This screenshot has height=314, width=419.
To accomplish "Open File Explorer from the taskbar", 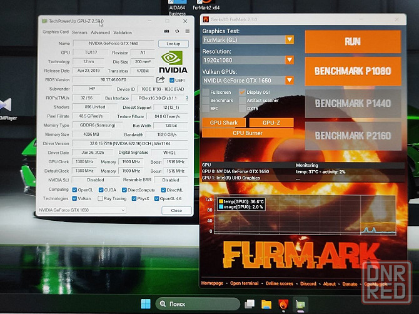I will point(266,304).
